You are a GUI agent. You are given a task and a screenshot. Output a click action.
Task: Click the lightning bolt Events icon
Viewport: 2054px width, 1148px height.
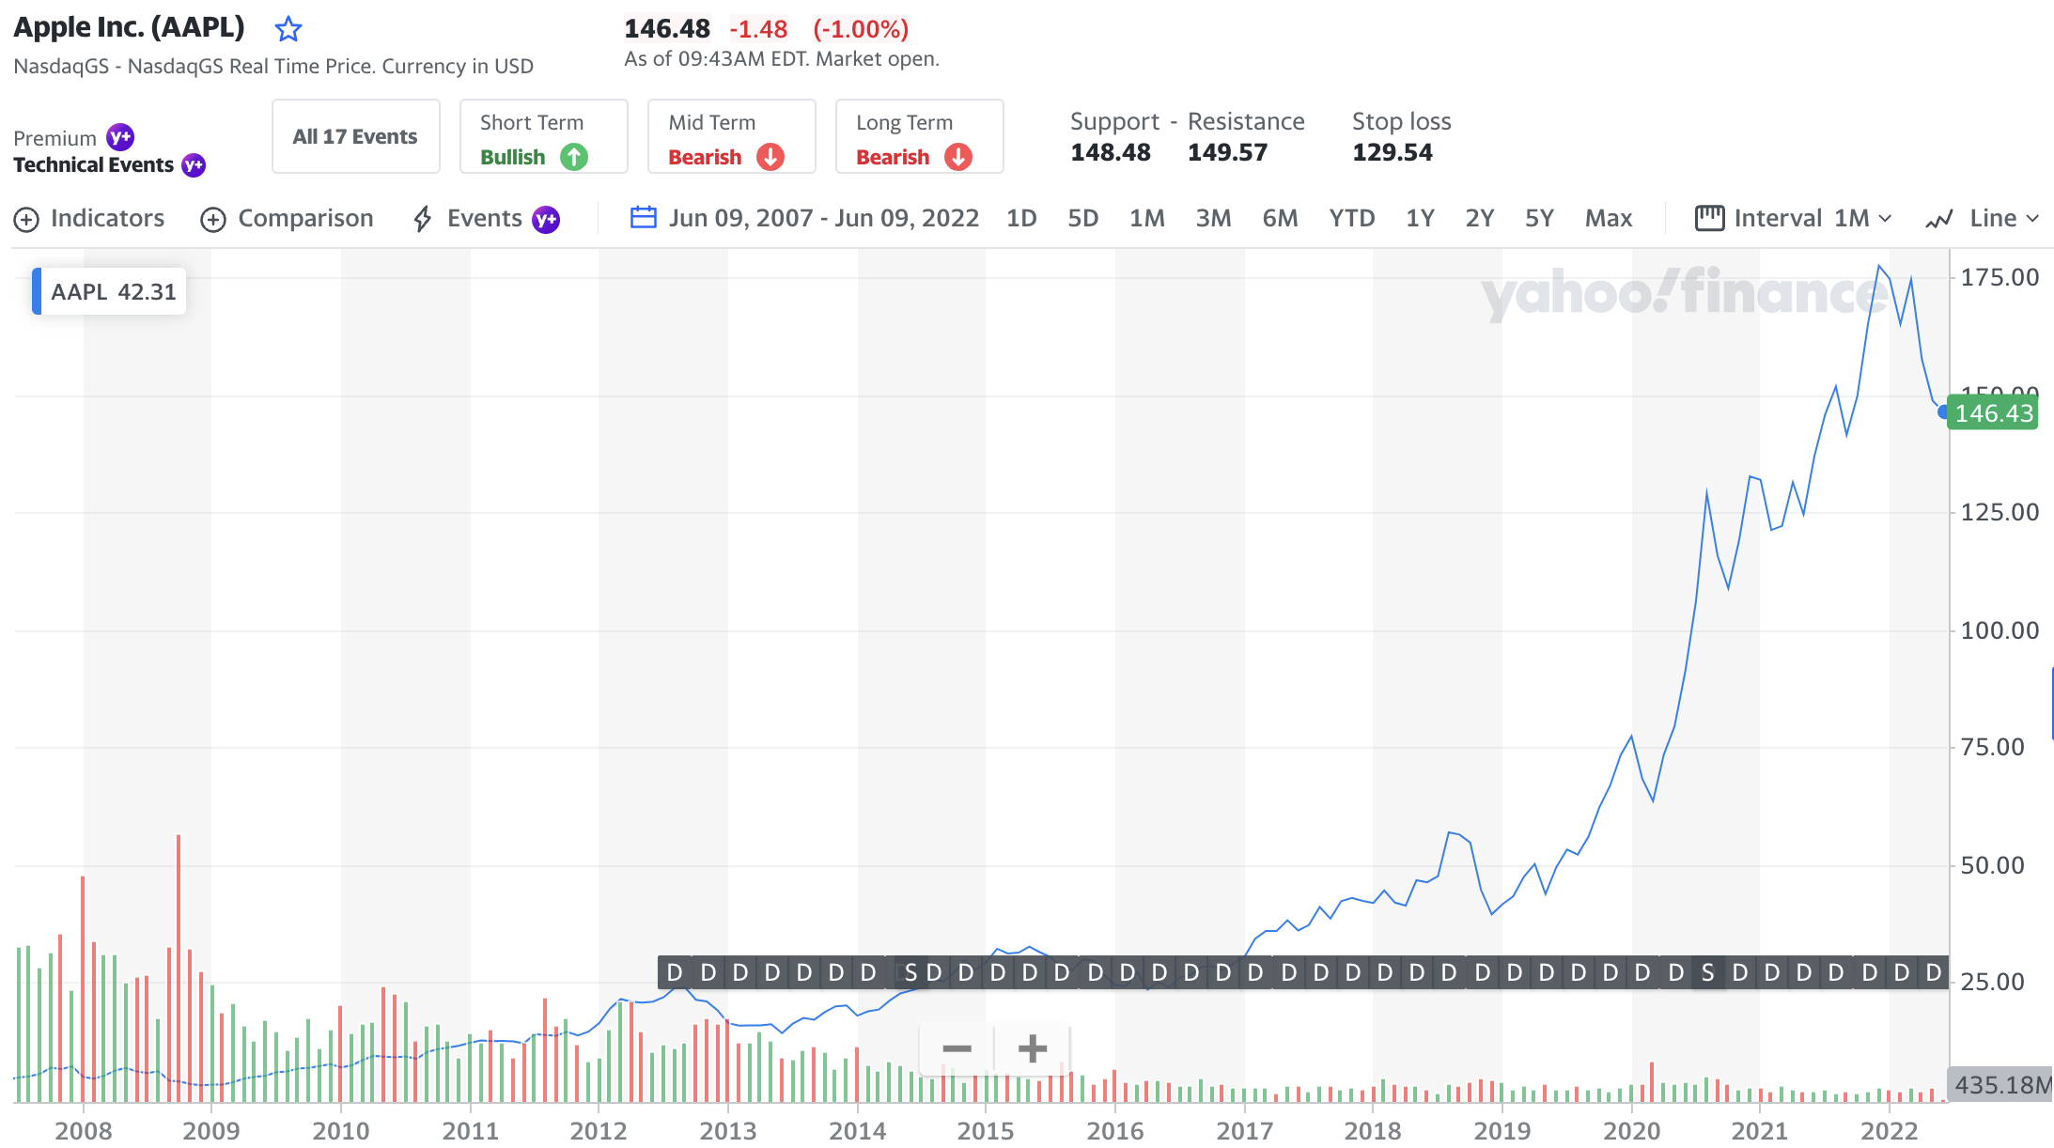(423, 219)
